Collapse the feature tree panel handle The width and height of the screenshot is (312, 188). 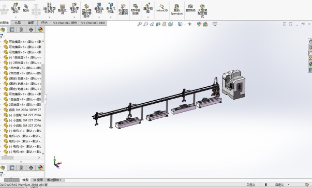coord(46,99)
